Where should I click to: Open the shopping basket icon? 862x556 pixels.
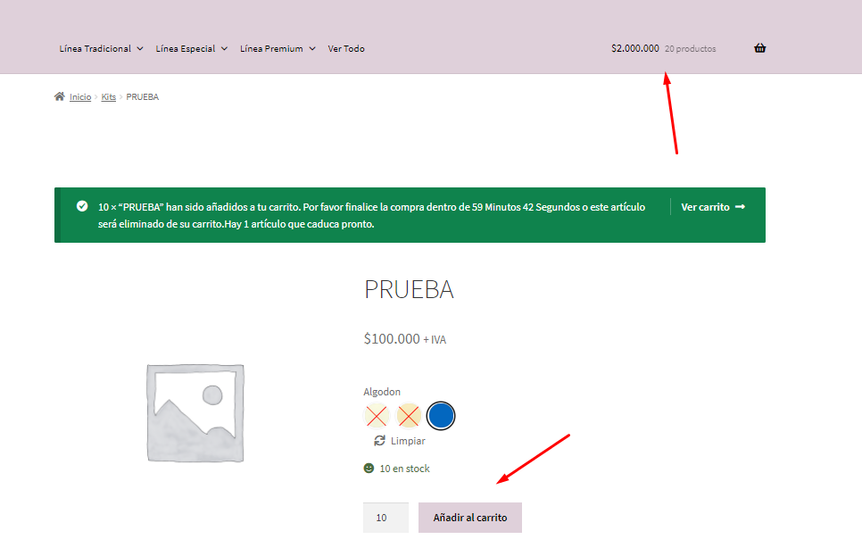(x=759, y=48)
